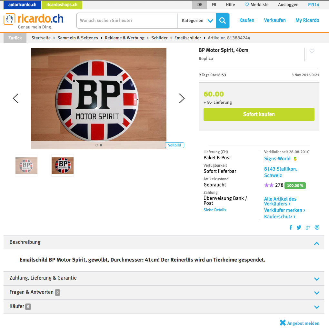Expand the Zahlung, Lieferung & Garantie section

point(164,278)
